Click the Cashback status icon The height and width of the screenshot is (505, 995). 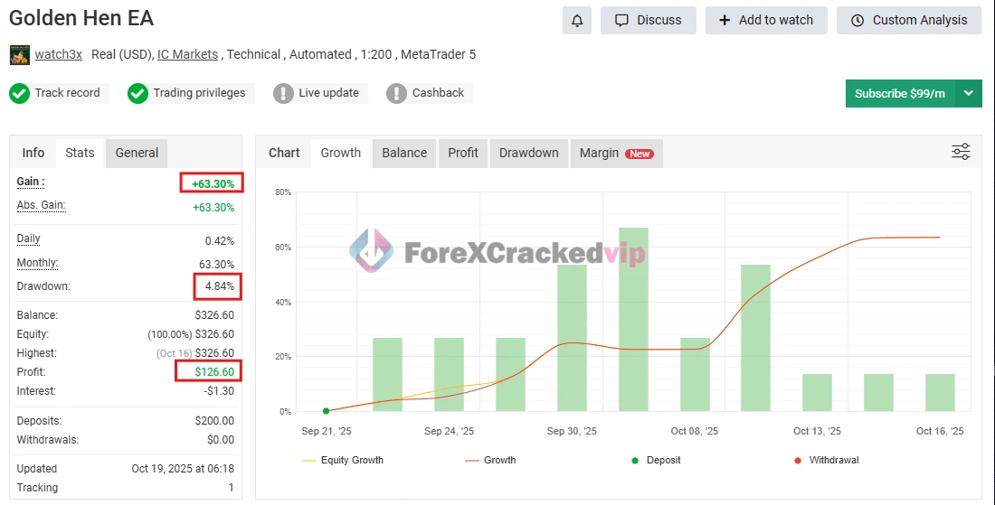396,93
